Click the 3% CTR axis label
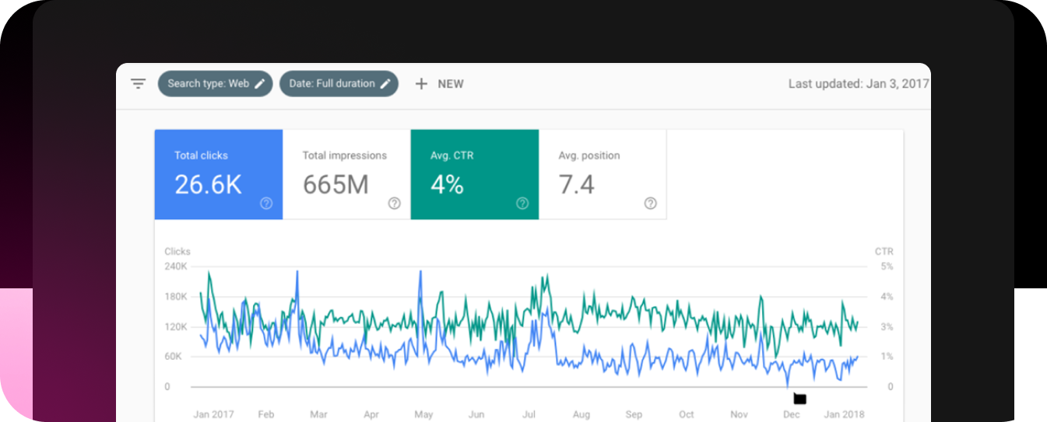 (887, 327)
